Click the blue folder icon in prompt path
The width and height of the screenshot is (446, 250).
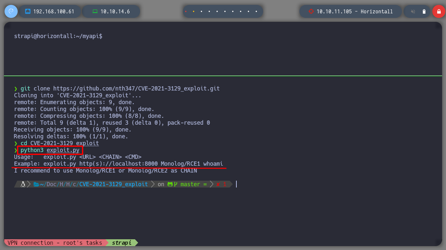pos(36,184)
